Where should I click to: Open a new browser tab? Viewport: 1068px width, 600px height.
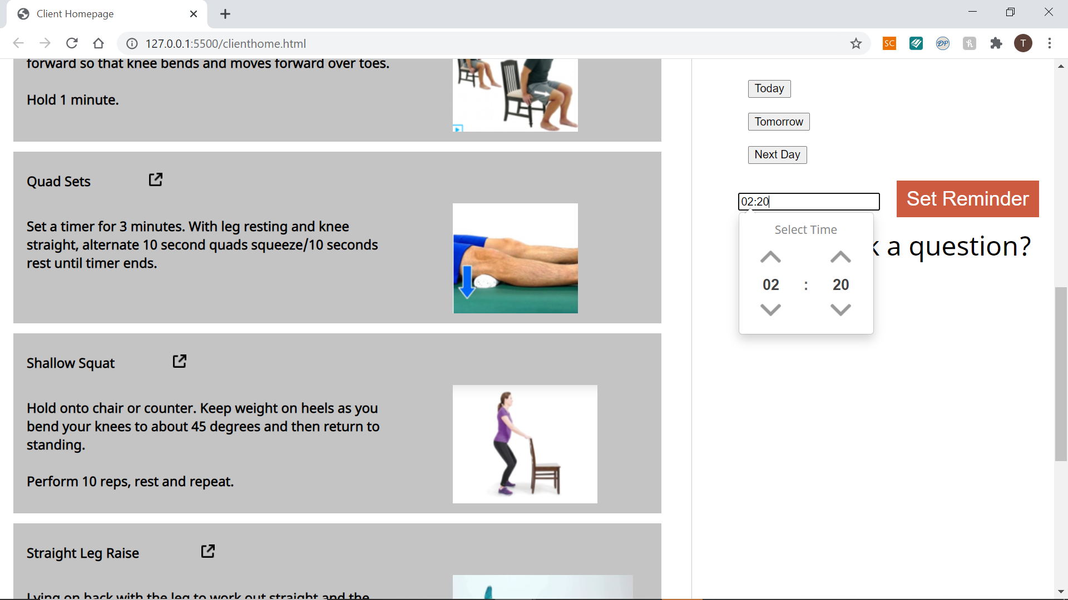225,14
